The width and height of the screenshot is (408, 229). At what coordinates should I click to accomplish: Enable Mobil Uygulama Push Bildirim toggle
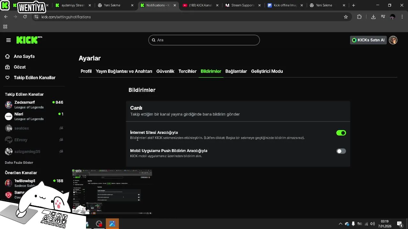tap(341, 151)
